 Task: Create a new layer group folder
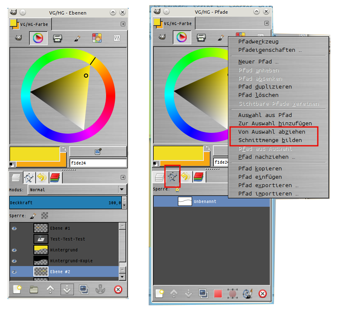pos(34,289)
